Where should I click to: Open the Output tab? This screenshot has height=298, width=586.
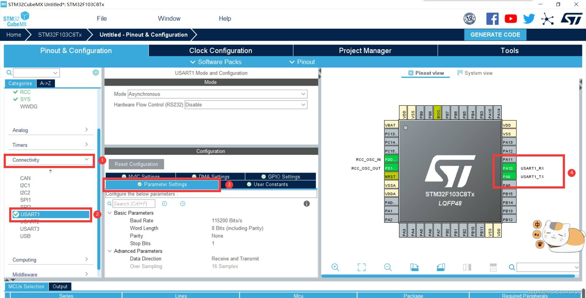click(x=60, y=286)
